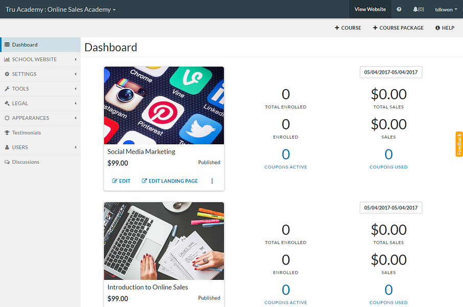This screenshot has height=307, width=463.
Task: Expand the LEGAL menu arrow
Action: 76,103
